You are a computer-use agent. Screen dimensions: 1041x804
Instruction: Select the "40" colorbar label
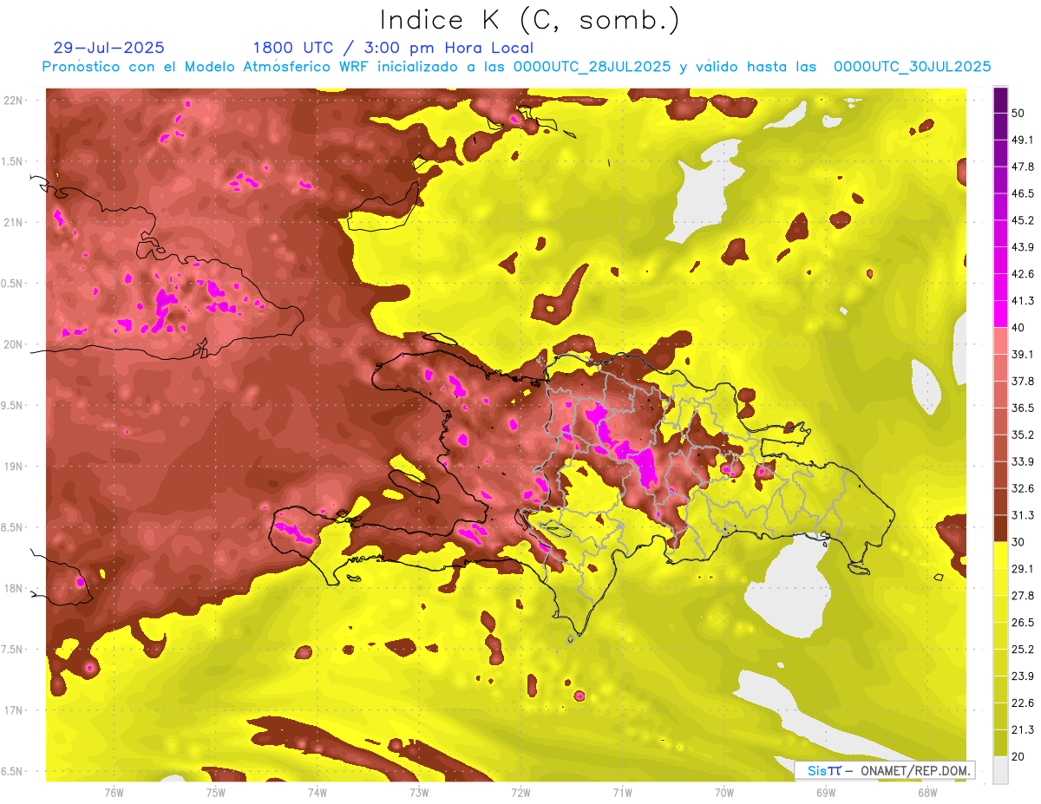pos(1019,328)
